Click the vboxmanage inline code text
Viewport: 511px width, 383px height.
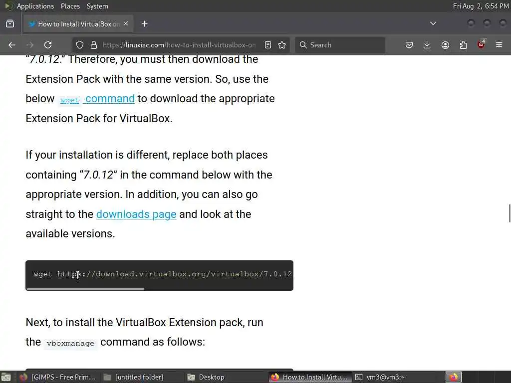[70, 343]
